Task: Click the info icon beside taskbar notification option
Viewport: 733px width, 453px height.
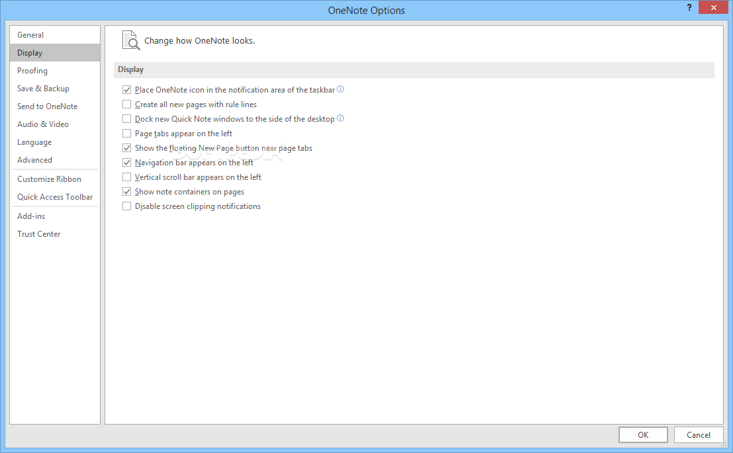Action: [340, 89]
